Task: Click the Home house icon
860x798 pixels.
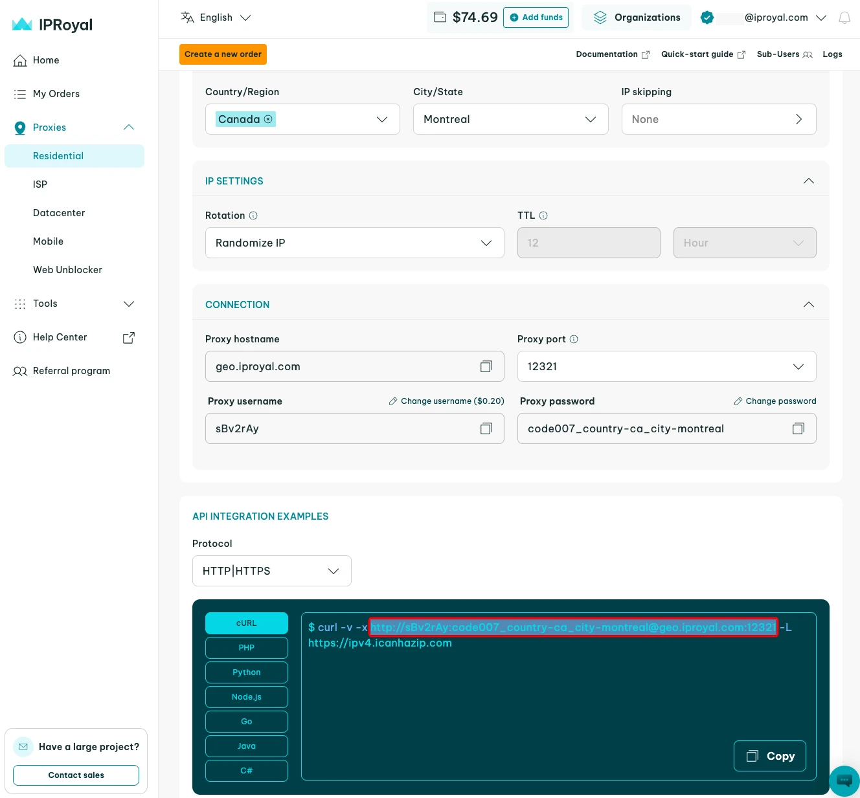Action: point(20,60)
